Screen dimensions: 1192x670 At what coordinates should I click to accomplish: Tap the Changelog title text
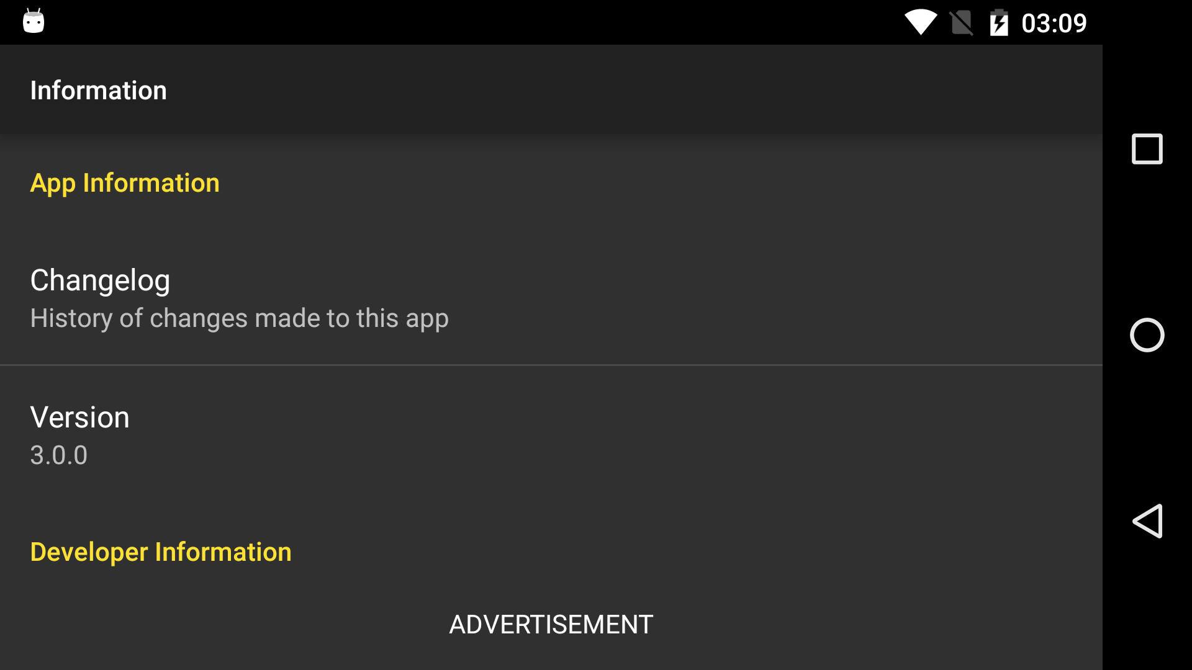tap(100, 280)
